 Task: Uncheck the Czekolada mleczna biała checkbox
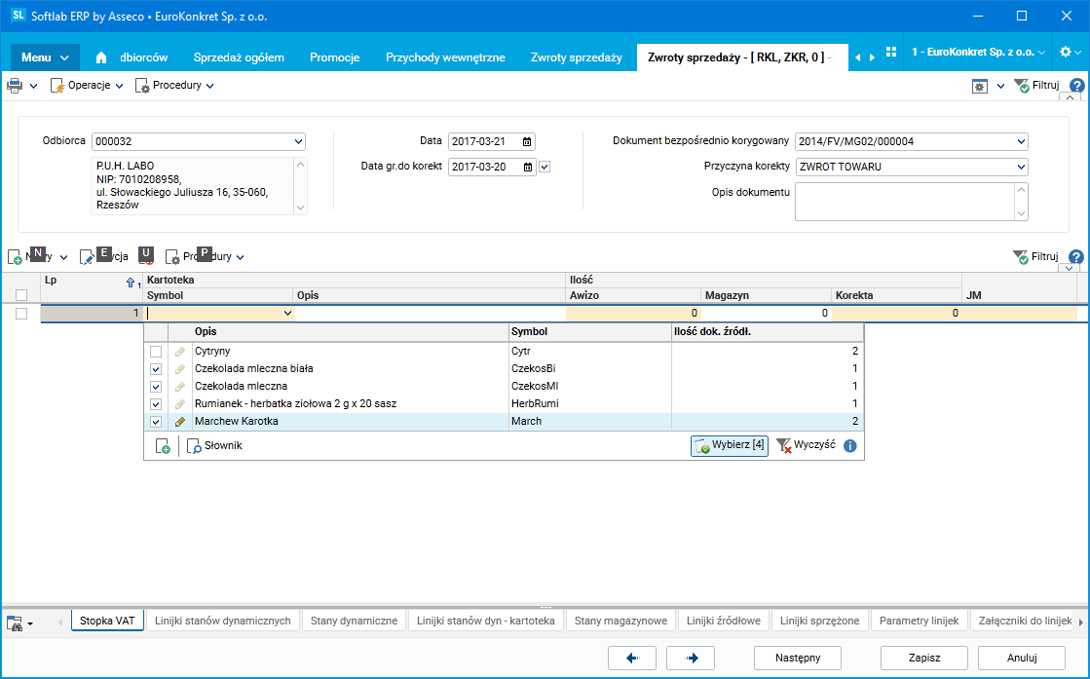coord(156,369)
